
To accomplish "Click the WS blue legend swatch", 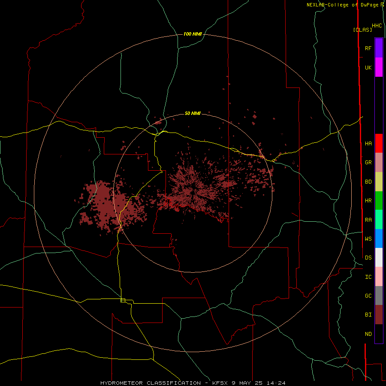I will pos(379,238).
